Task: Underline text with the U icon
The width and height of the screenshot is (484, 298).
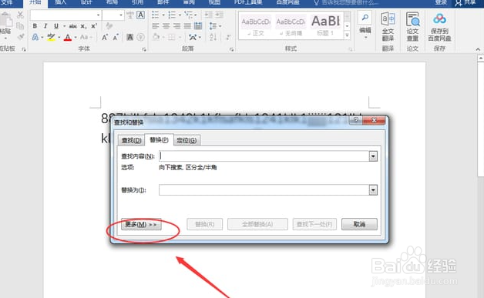Action: (56, 26)
